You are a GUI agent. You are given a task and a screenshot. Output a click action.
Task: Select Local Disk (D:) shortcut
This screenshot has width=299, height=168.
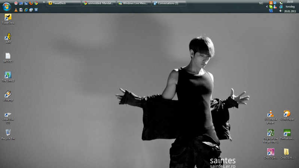coord(8,114)
